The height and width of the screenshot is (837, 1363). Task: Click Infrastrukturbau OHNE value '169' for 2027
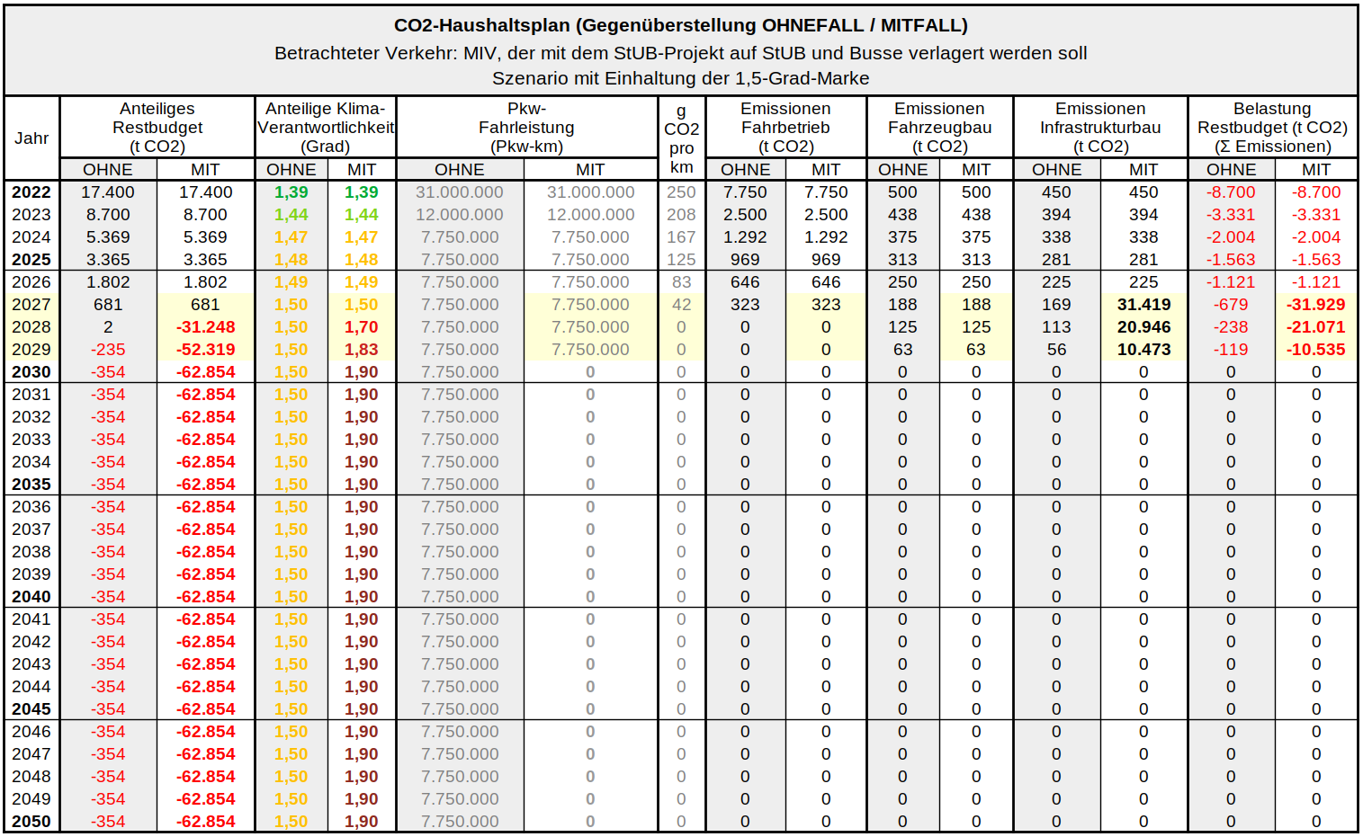(1056, 305)
